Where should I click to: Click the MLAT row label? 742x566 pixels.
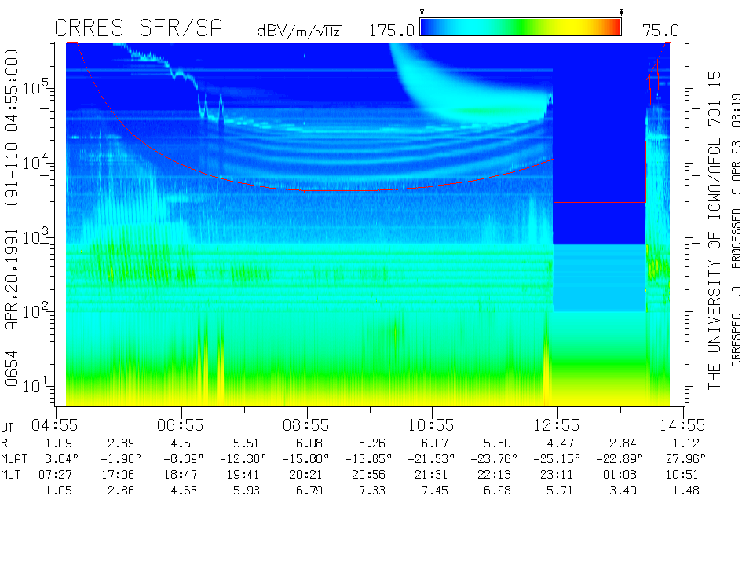pos(15,458)
